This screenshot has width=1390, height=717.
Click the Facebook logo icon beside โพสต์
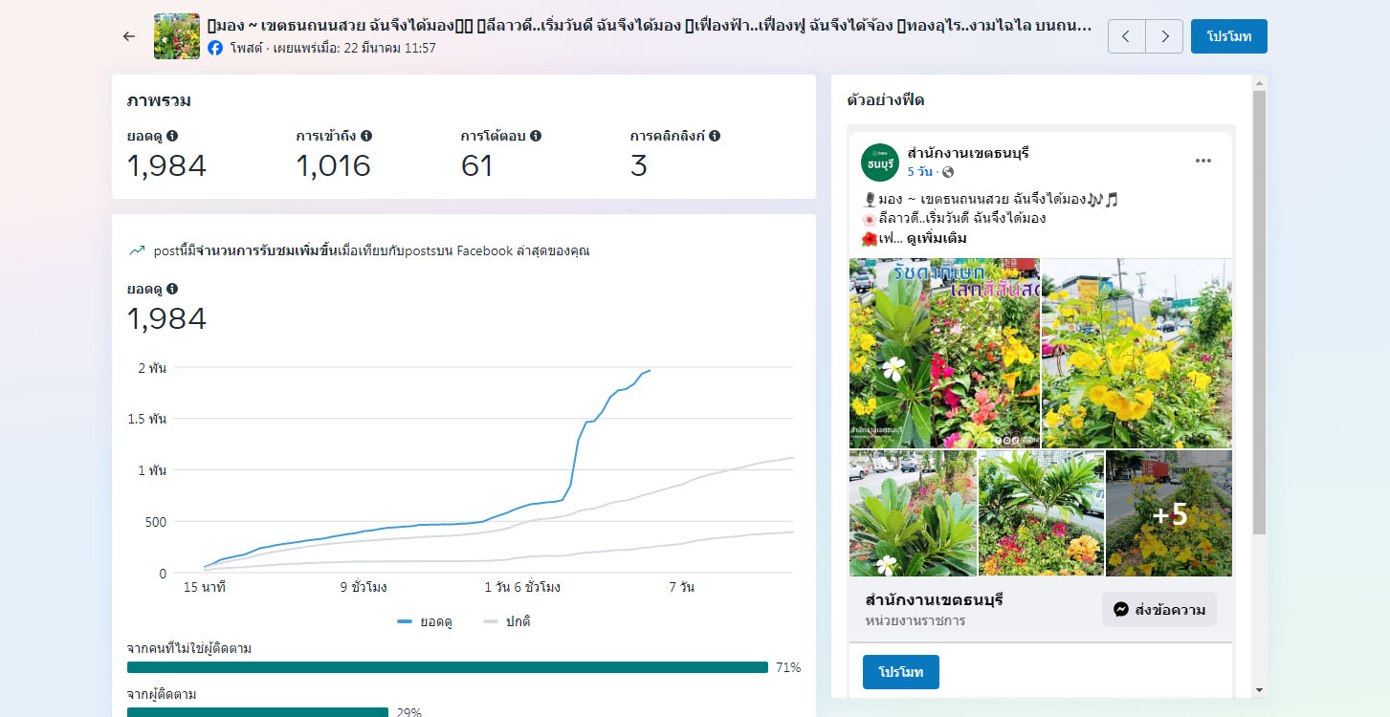215,47
